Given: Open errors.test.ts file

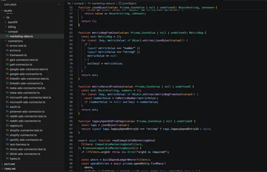Looking at the screenshot, I should tap(18, 46).
